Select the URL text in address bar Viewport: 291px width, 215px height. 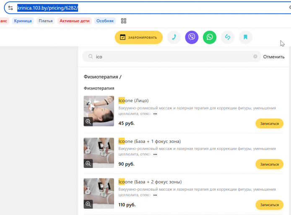point(48,8)
